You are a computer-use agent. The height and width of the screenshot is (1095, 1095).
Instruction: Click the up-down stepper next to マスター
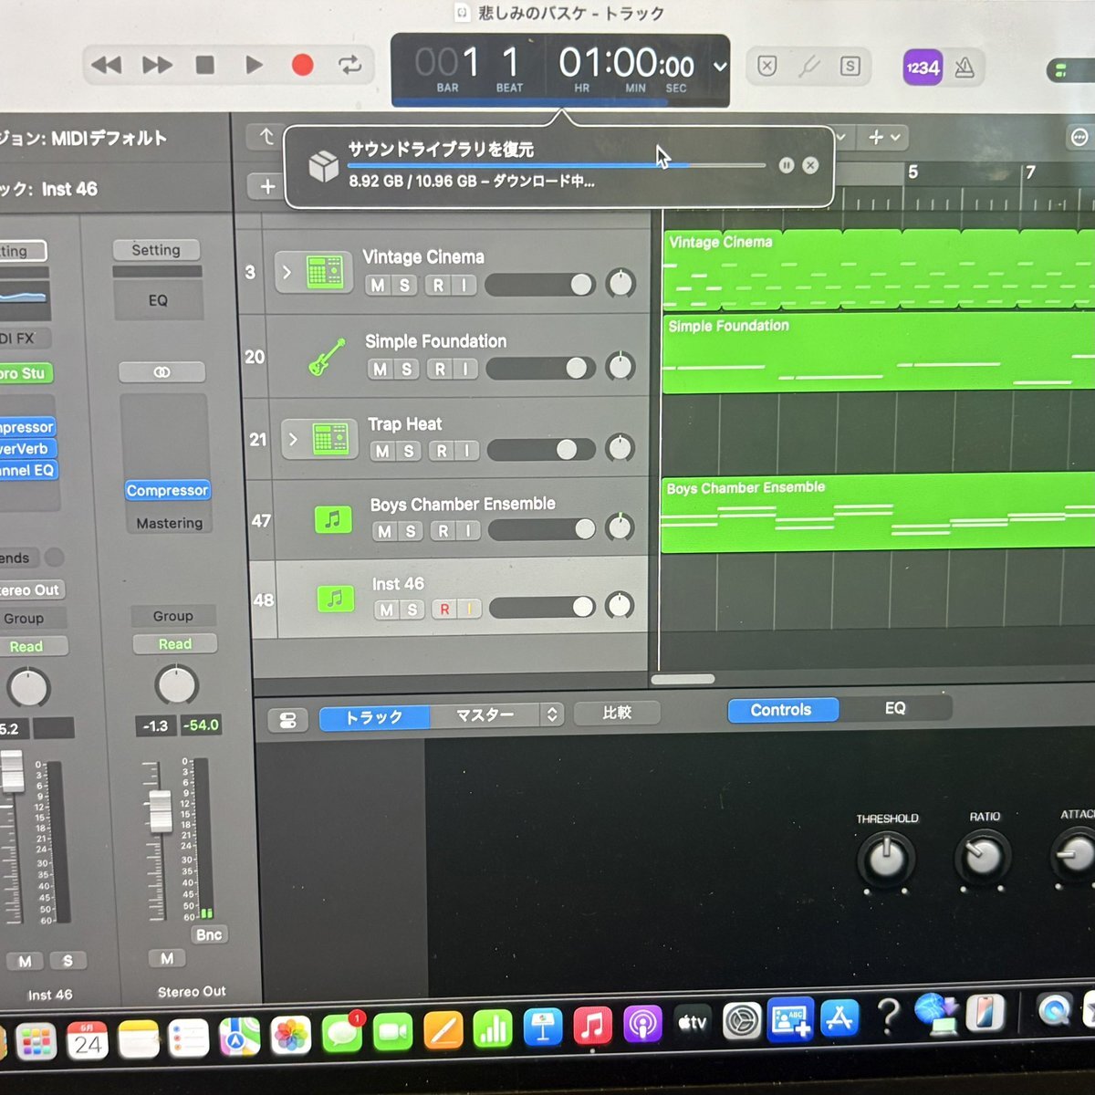[552, 714]
